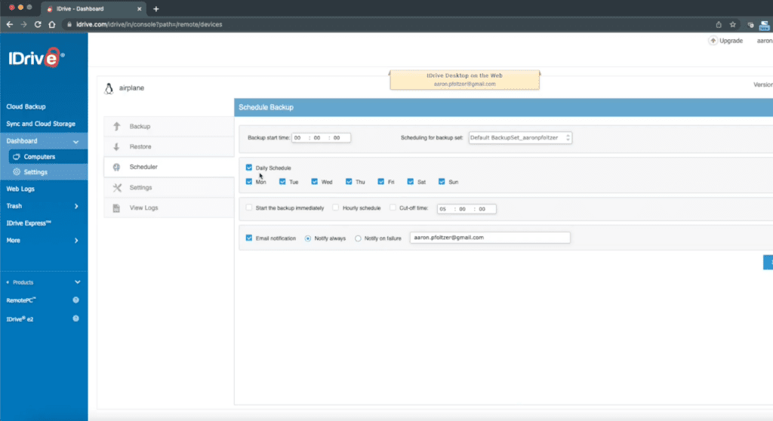Uncheck the Wed checkbox
The height and width of the screenshot is (421, 773).
point(315,181)
